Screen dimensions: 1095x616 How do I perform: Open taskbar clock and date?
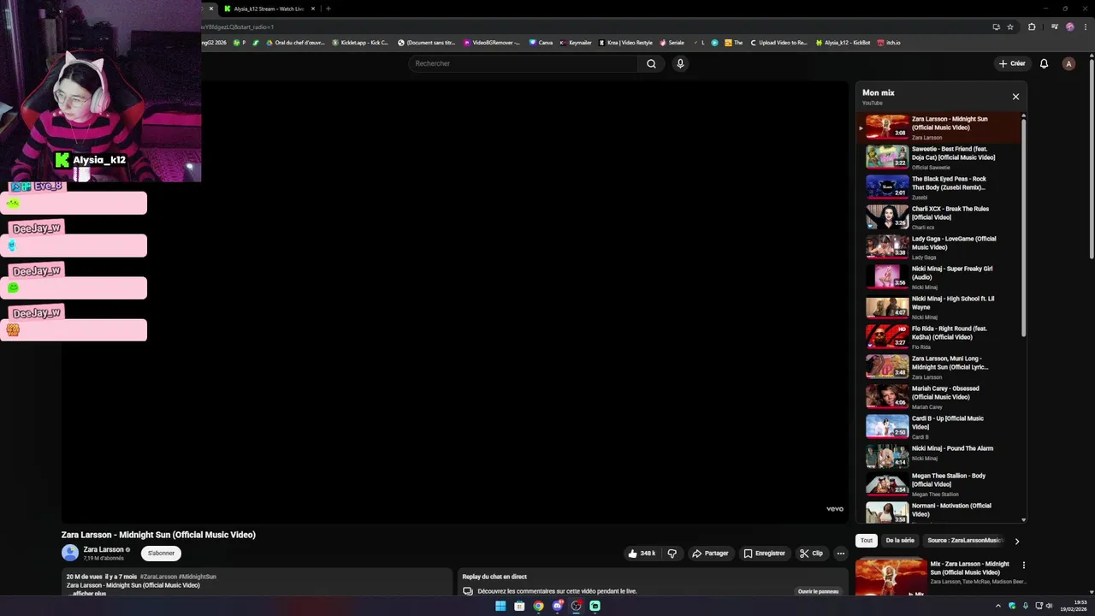coord(1073,606)
